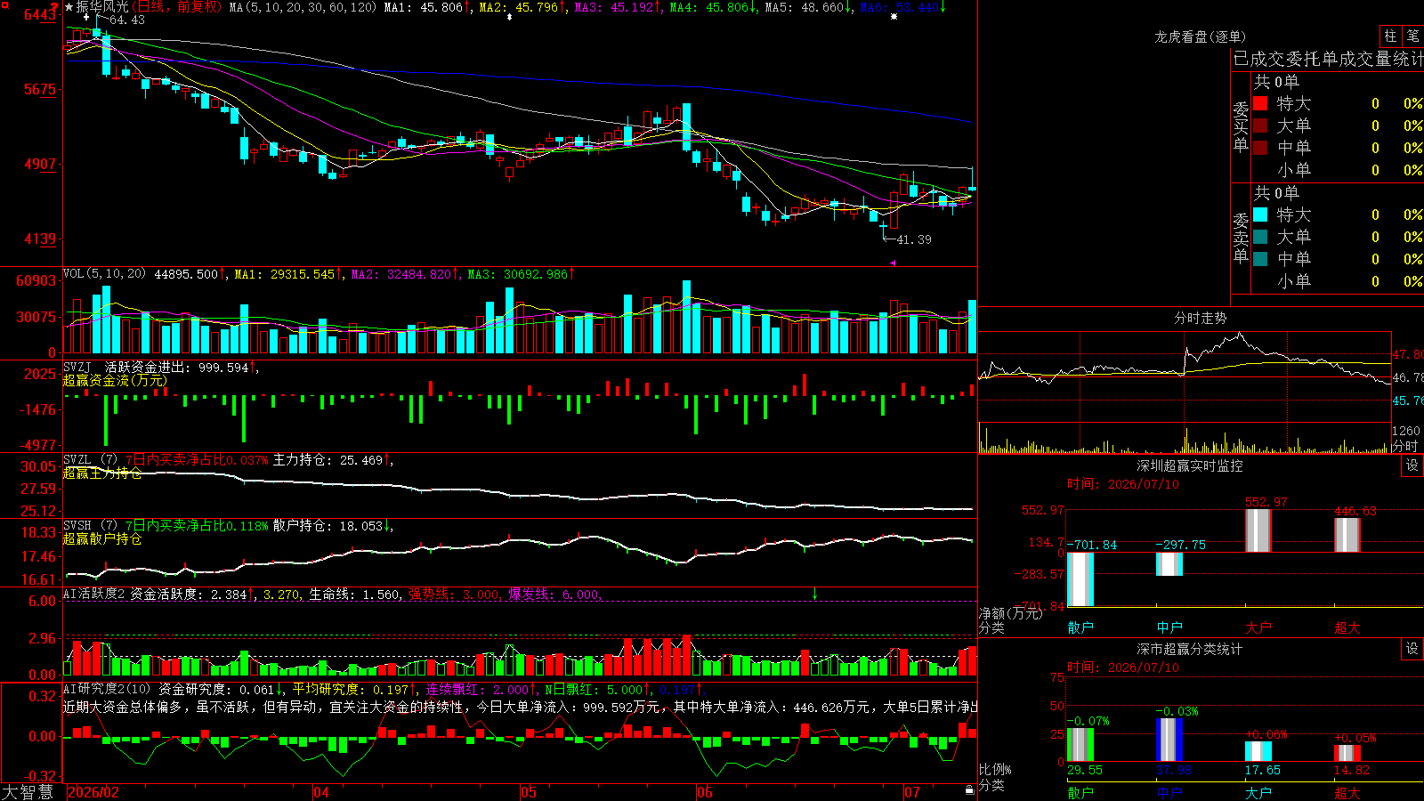Click the SVZL 主力持仓 indicator header
The image size is (1424, 801).
pyautogui.click(x=228, y=460)
